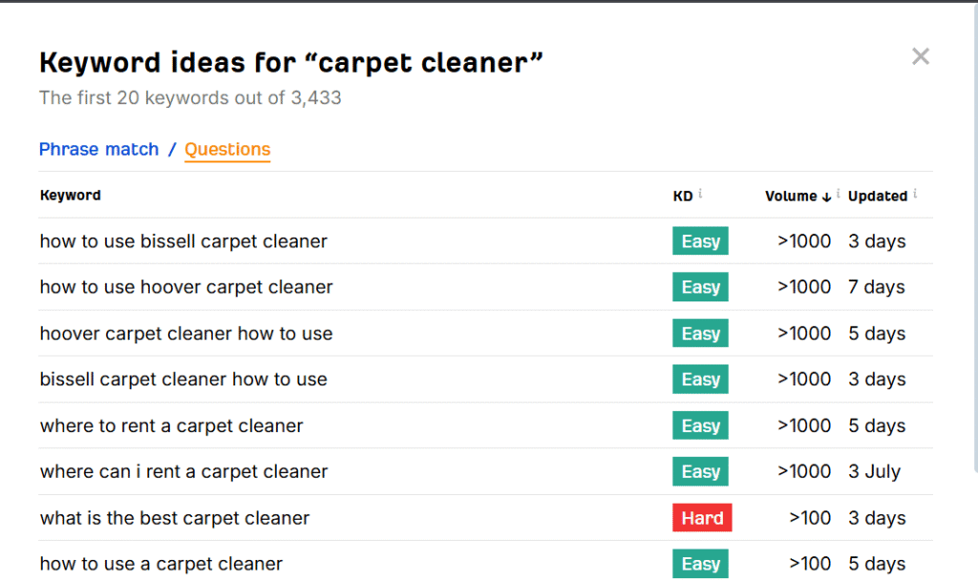
Task: Click the KD column header
Action: point(682,197)
